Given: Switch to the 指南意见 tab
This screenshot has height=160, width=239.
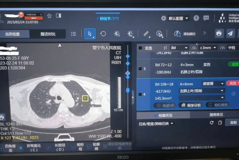Looking at the screenshot, I should click(216, 114).
